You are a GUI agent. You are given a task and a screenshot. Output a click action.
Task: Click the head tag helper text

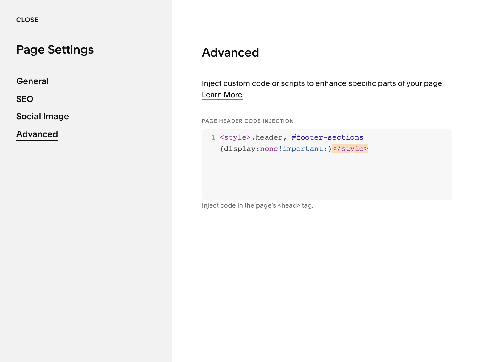[257, 205]
